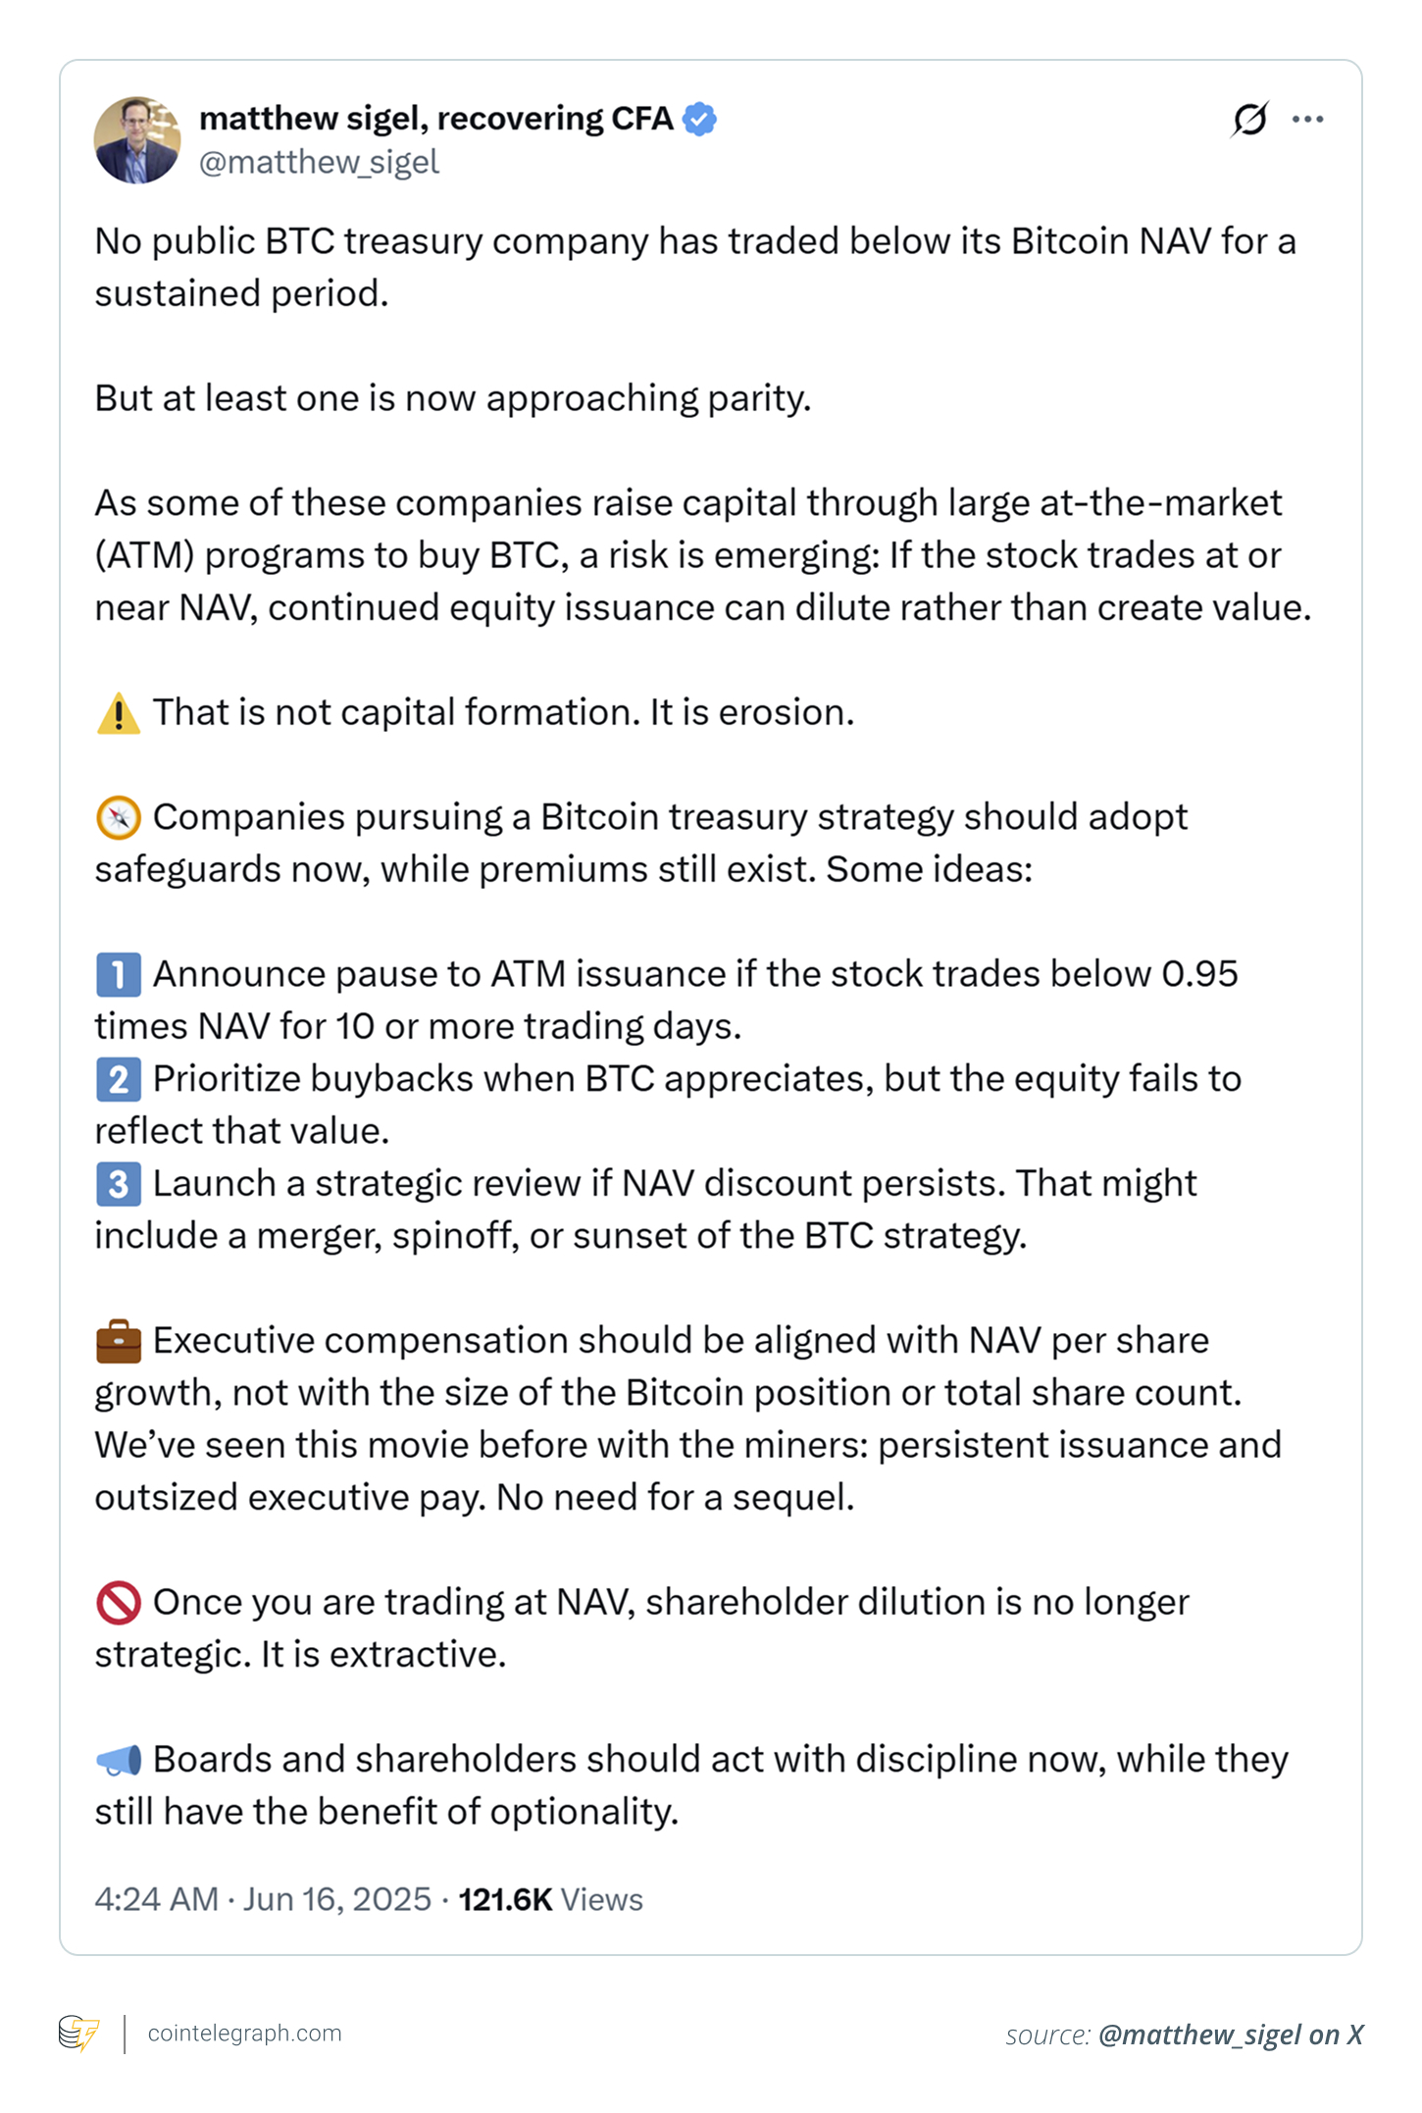Click the briefcase emoji icon
Viewport: 1422px width, 2113px height.
tap(117, 1340)
